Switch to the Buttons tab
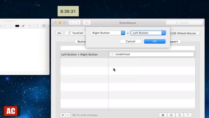Screen dimensions: 209x118 pyautogui.click(x=80, y=42)
